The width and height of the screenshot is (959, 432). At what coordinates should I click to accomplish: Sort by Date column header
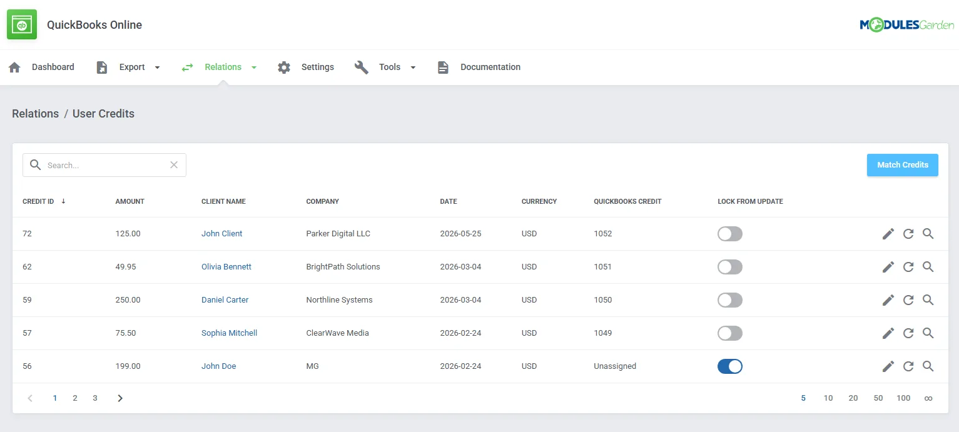click(x=449, y=201)
